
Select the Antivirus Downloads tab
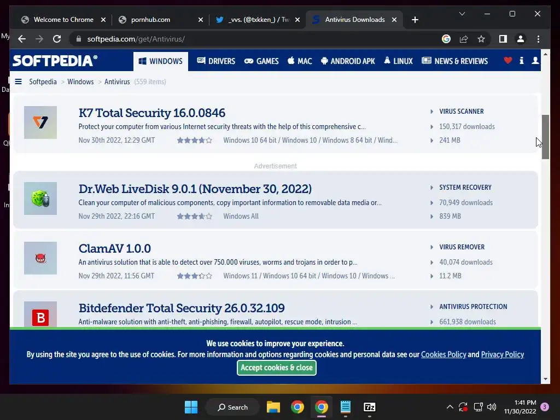click(x=354, y=20)
